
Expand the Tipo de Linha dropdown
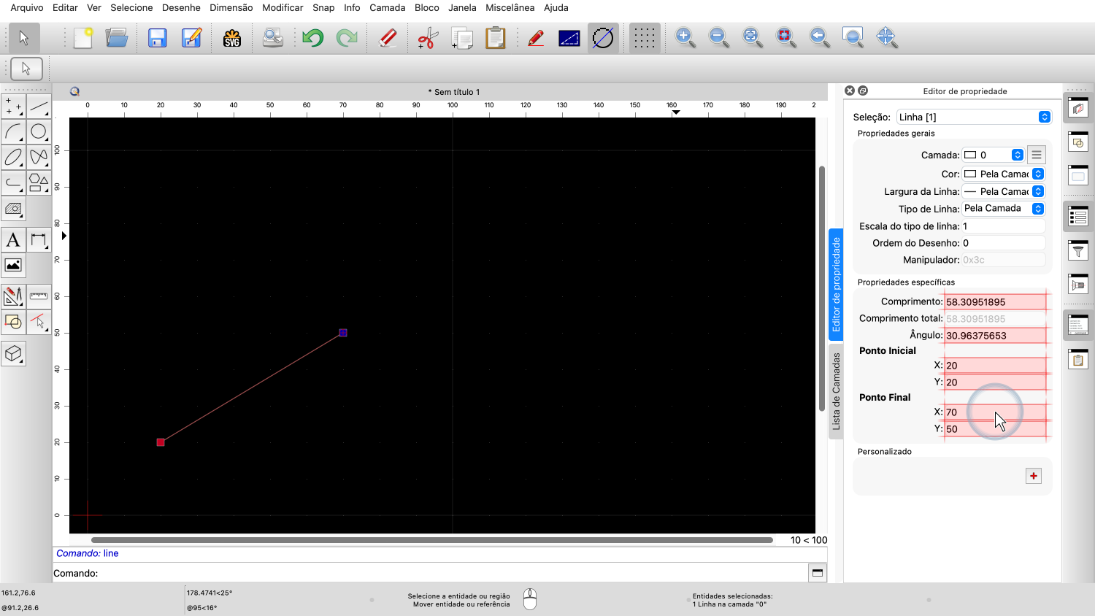tap(1003, 209)
